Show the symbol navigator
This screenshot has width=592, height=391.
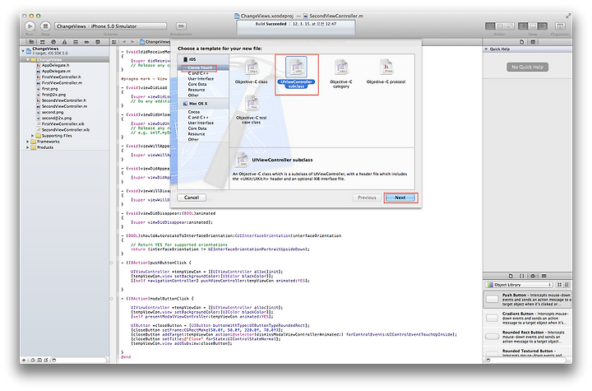(x=42, y=42)
